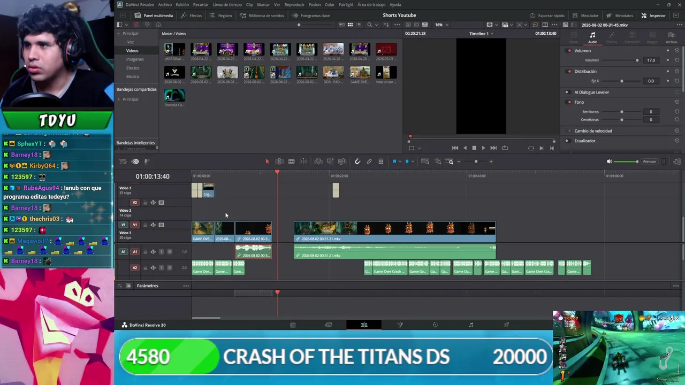Toggle the Distribución enable switch
The width and height of the screenshot is (685, 385).
tap(569, 72)
